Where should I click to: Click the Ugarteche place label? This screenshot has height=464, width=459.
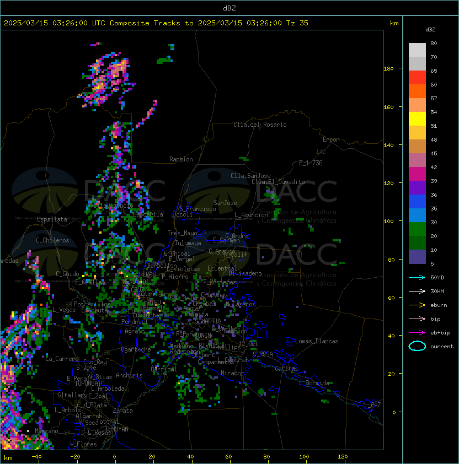[x=136, y=349]
